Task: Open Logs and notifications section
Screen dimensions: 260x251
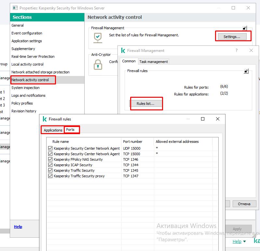Action: [x=28, y=95]
